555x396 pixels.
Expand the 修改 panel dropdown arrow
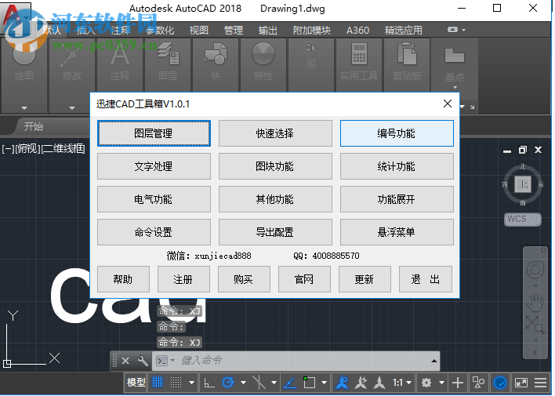(x=72, y=107)
